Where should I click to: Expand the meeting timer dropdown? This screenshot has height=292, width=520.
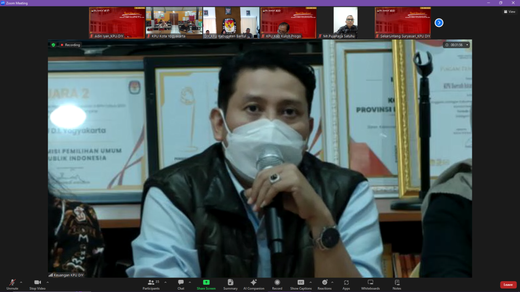467,45
